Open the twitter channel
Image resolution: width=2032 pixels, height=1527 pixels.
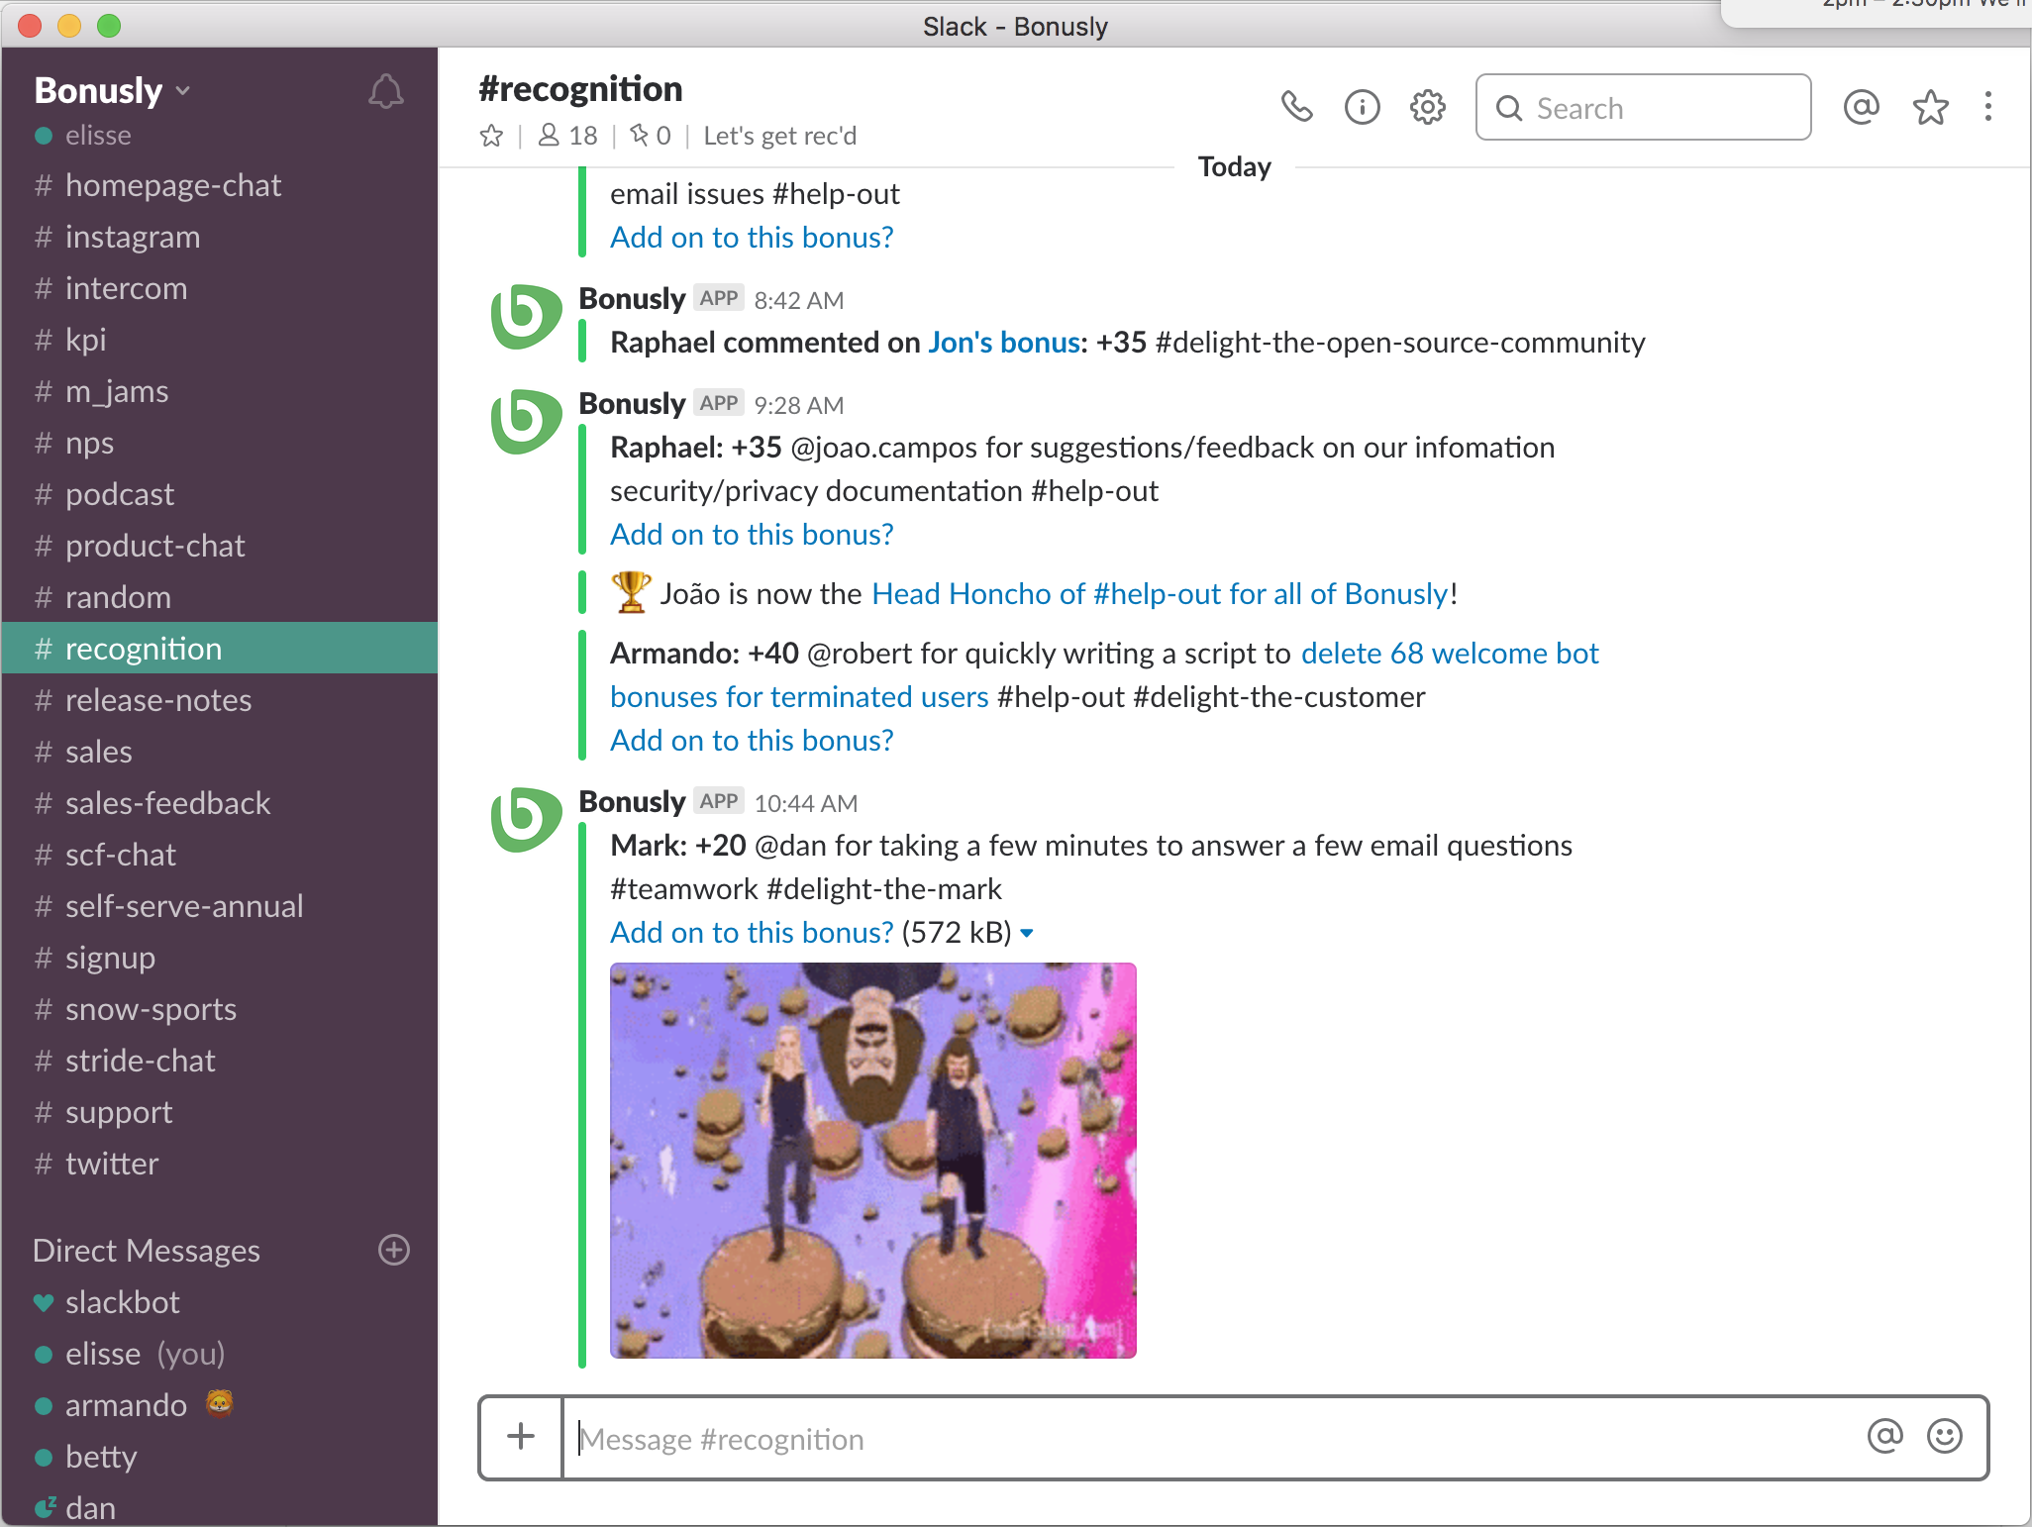pyautogui.click(x=220, y=1164)
